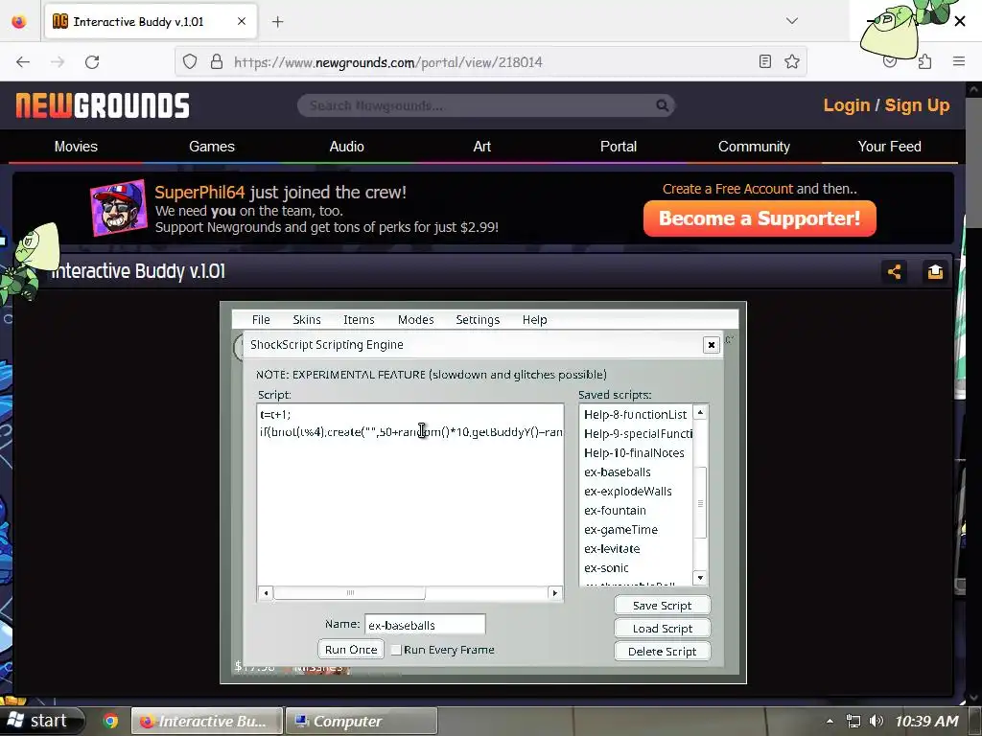Close the ShockScript Scripting Engine dialog

(711, 345)
